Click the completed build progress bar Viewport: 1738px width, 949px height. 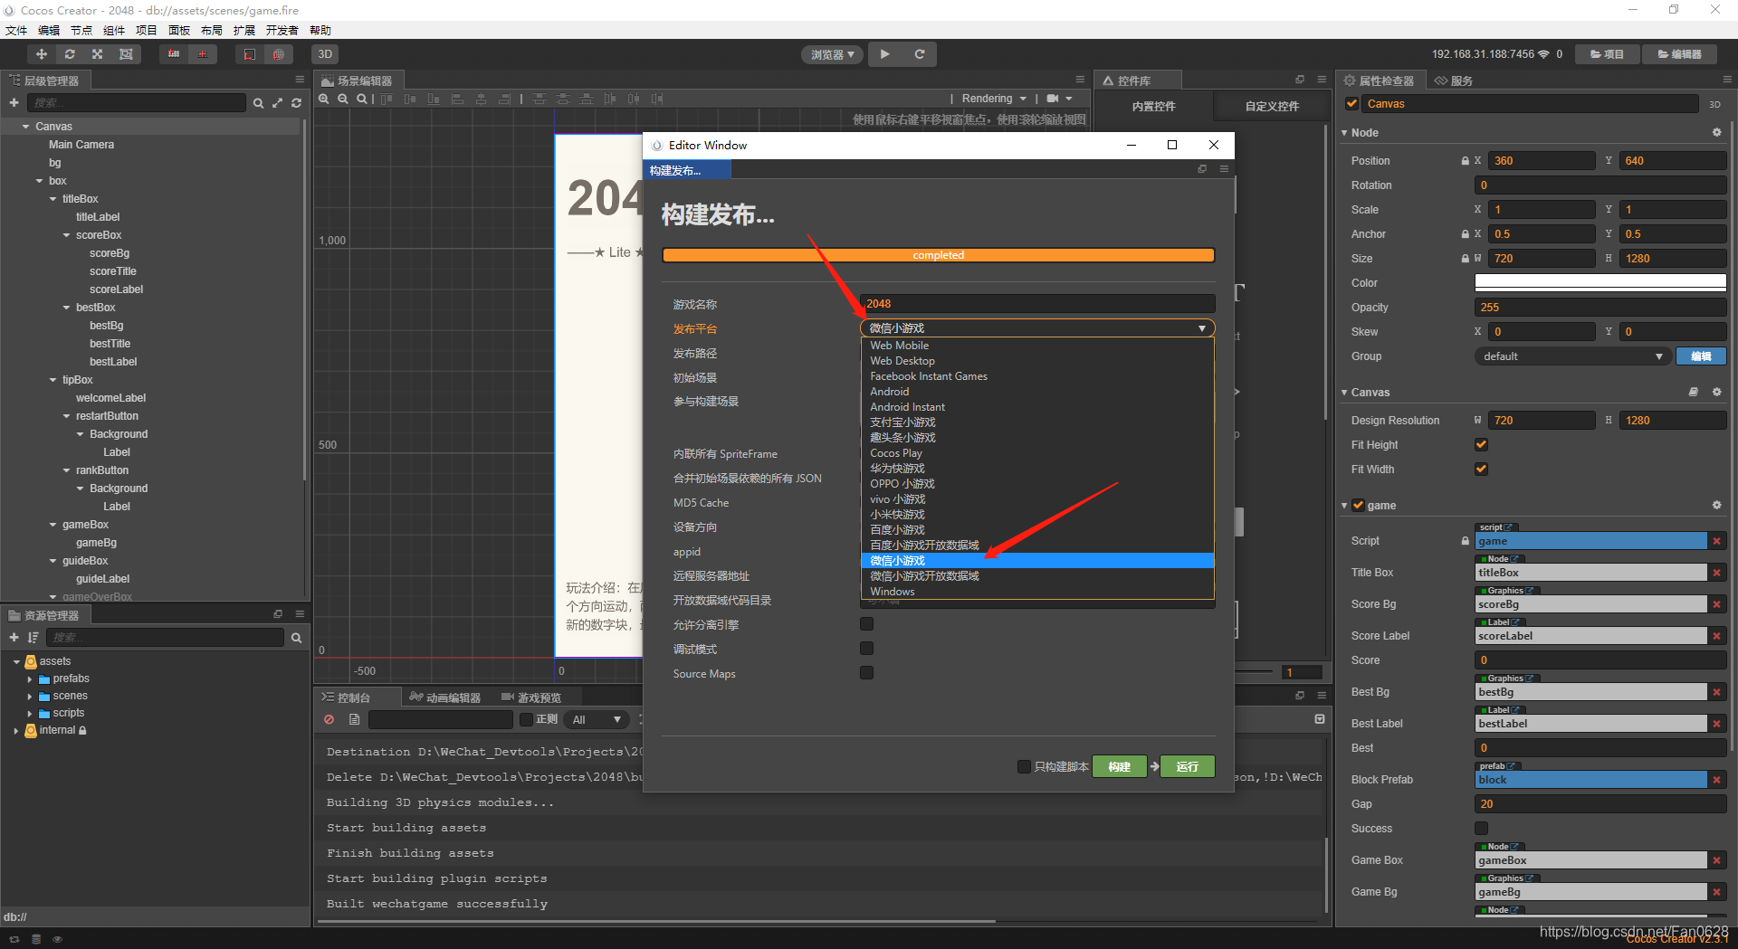[x=939, y=255]
